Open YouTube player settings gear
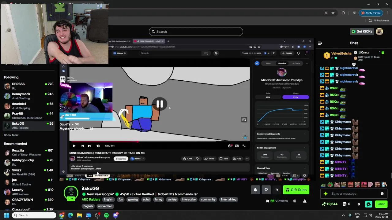 (x=230, y=146)
